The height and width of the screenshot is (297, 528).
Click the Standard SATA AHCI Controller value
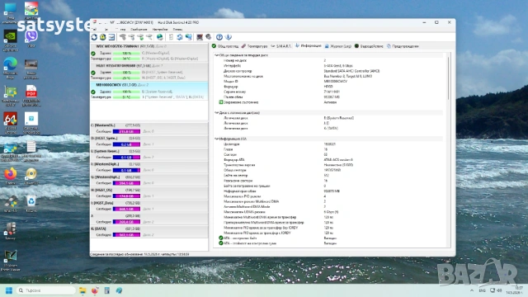tap(351, 71)
